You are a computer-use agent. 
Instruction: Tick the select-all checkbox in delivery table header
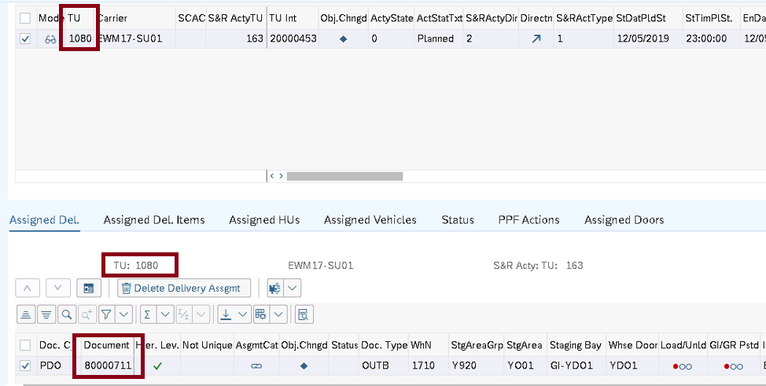(25, 345)
